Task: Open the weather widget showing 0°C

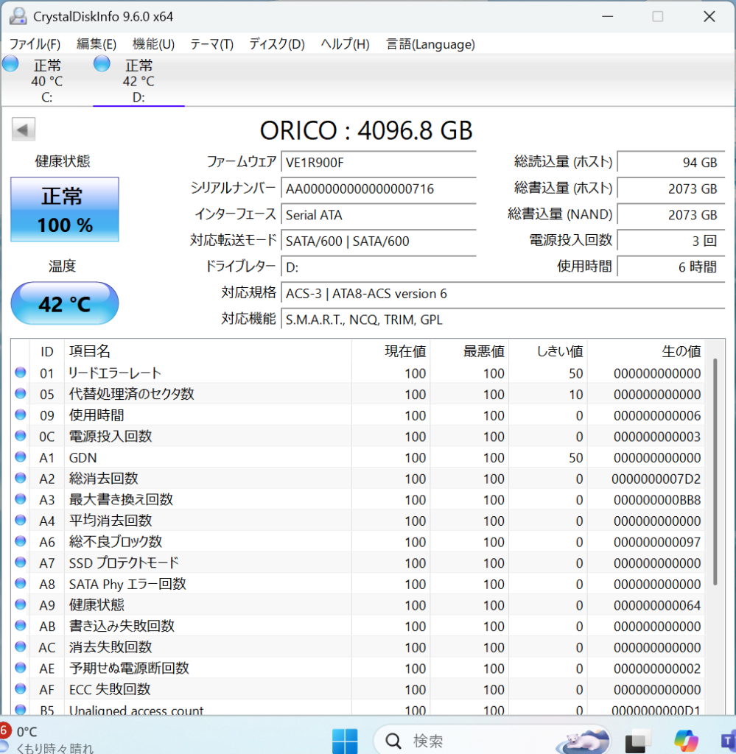Action: (47, 739)
